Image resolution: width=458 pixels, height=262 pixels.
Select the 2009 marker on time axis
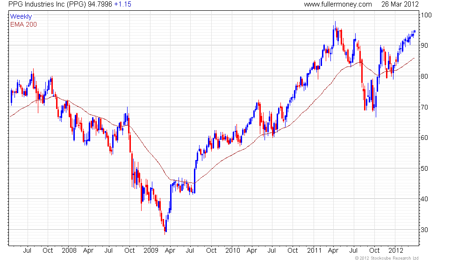[x=150, y=250]
